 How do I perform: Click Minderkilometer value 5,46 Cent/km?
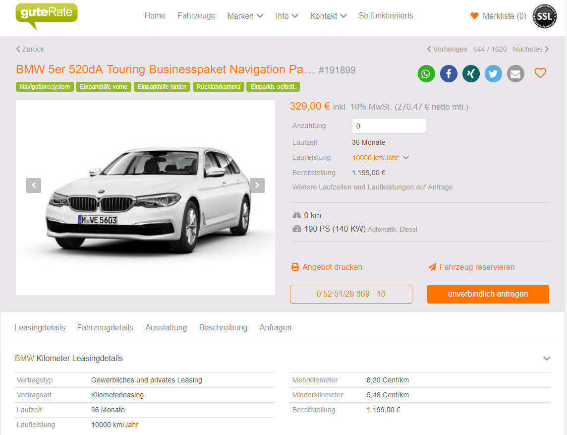click(388, 395)
